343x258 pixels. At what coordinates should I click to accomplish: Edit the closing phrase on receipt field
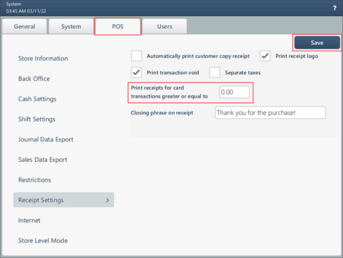[271, 112]
